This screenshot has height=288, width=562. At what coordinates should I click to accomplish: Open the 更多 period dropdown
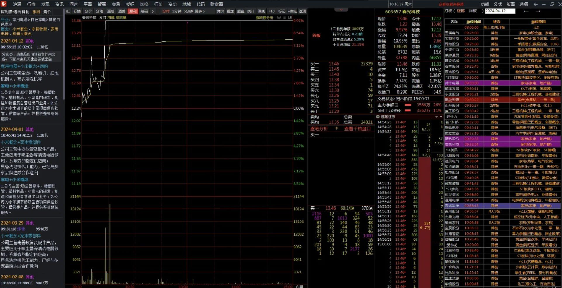pos(200,11)
